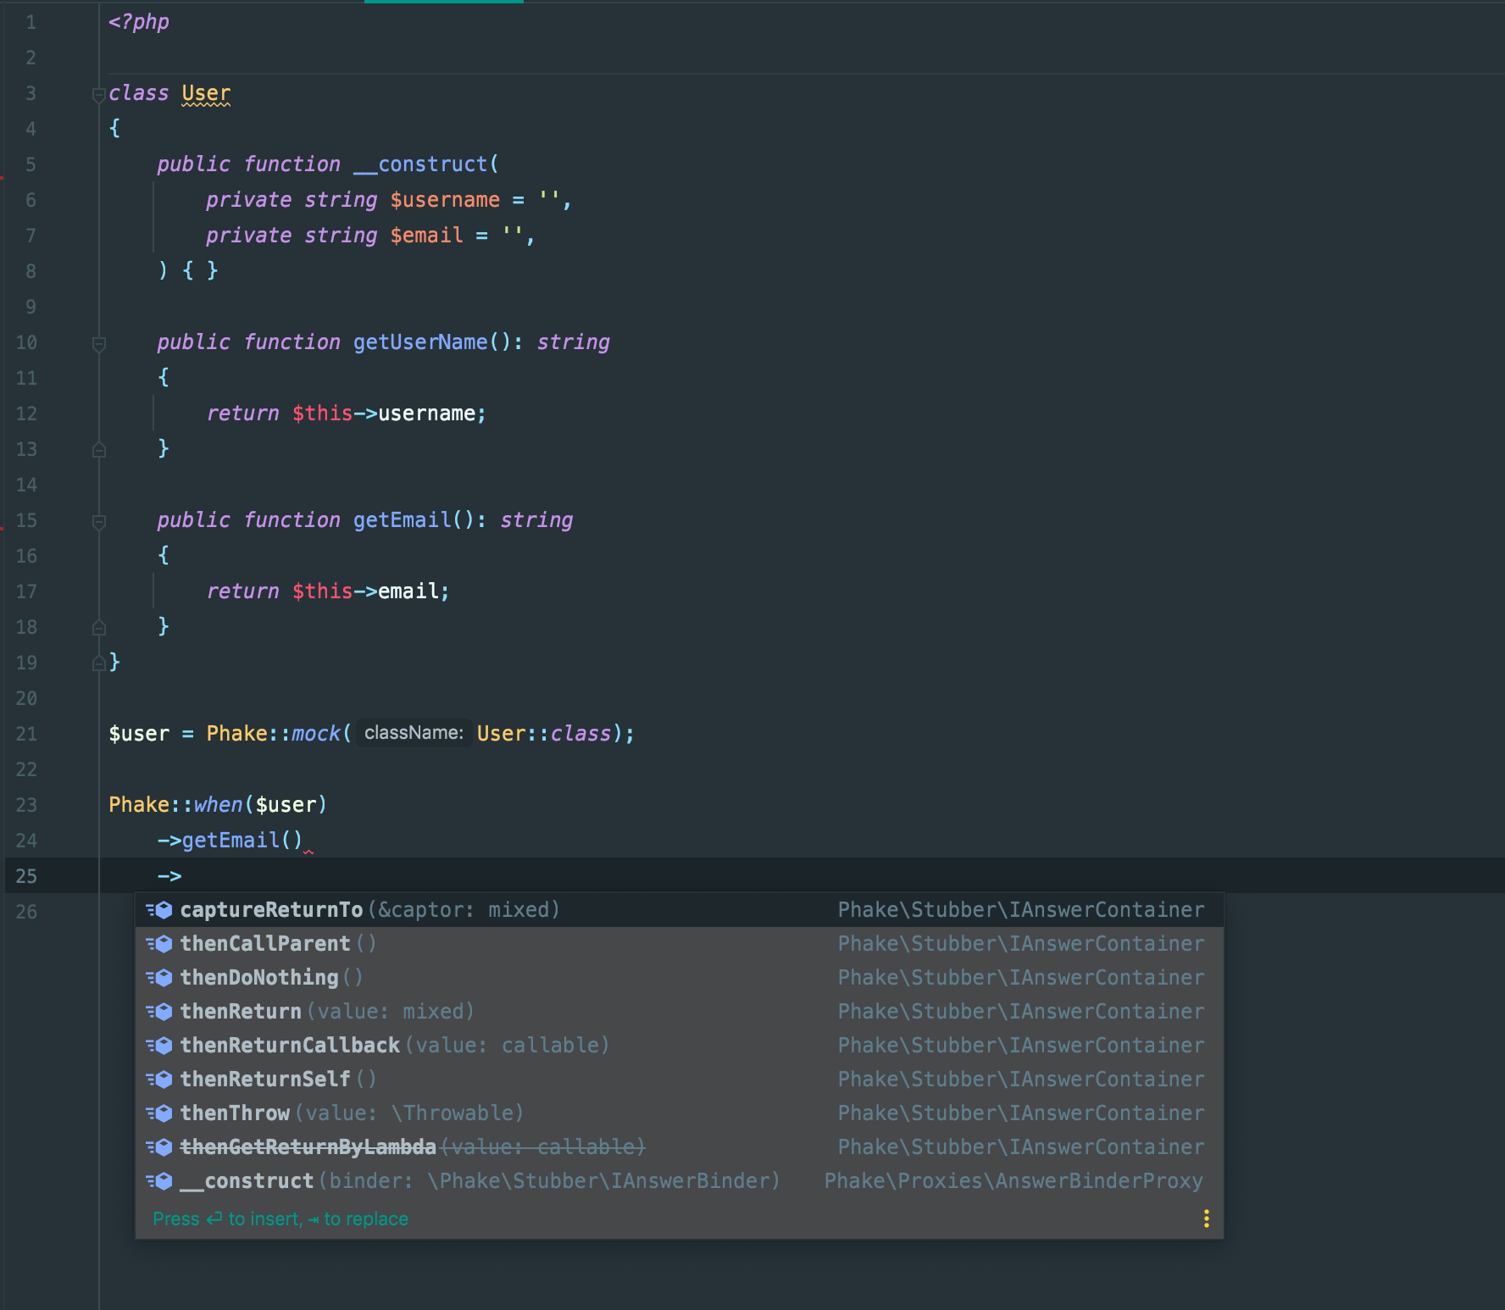Click the green active editor tab indicator
Screen dimensions: 1505x1310
tap(444, 3)
